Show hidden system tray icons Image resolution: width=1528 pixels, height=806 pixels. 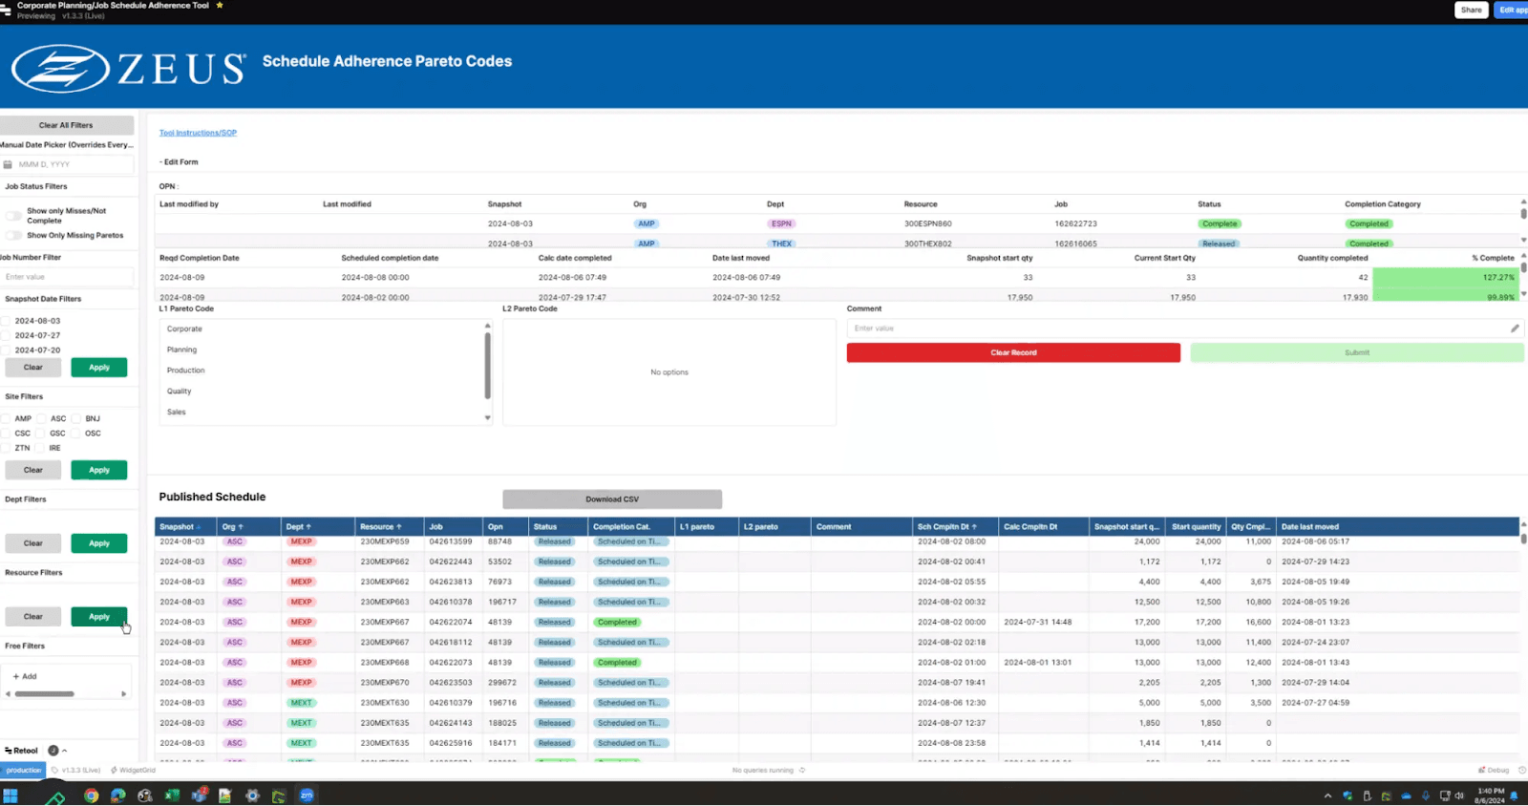tap(1326, 795)
